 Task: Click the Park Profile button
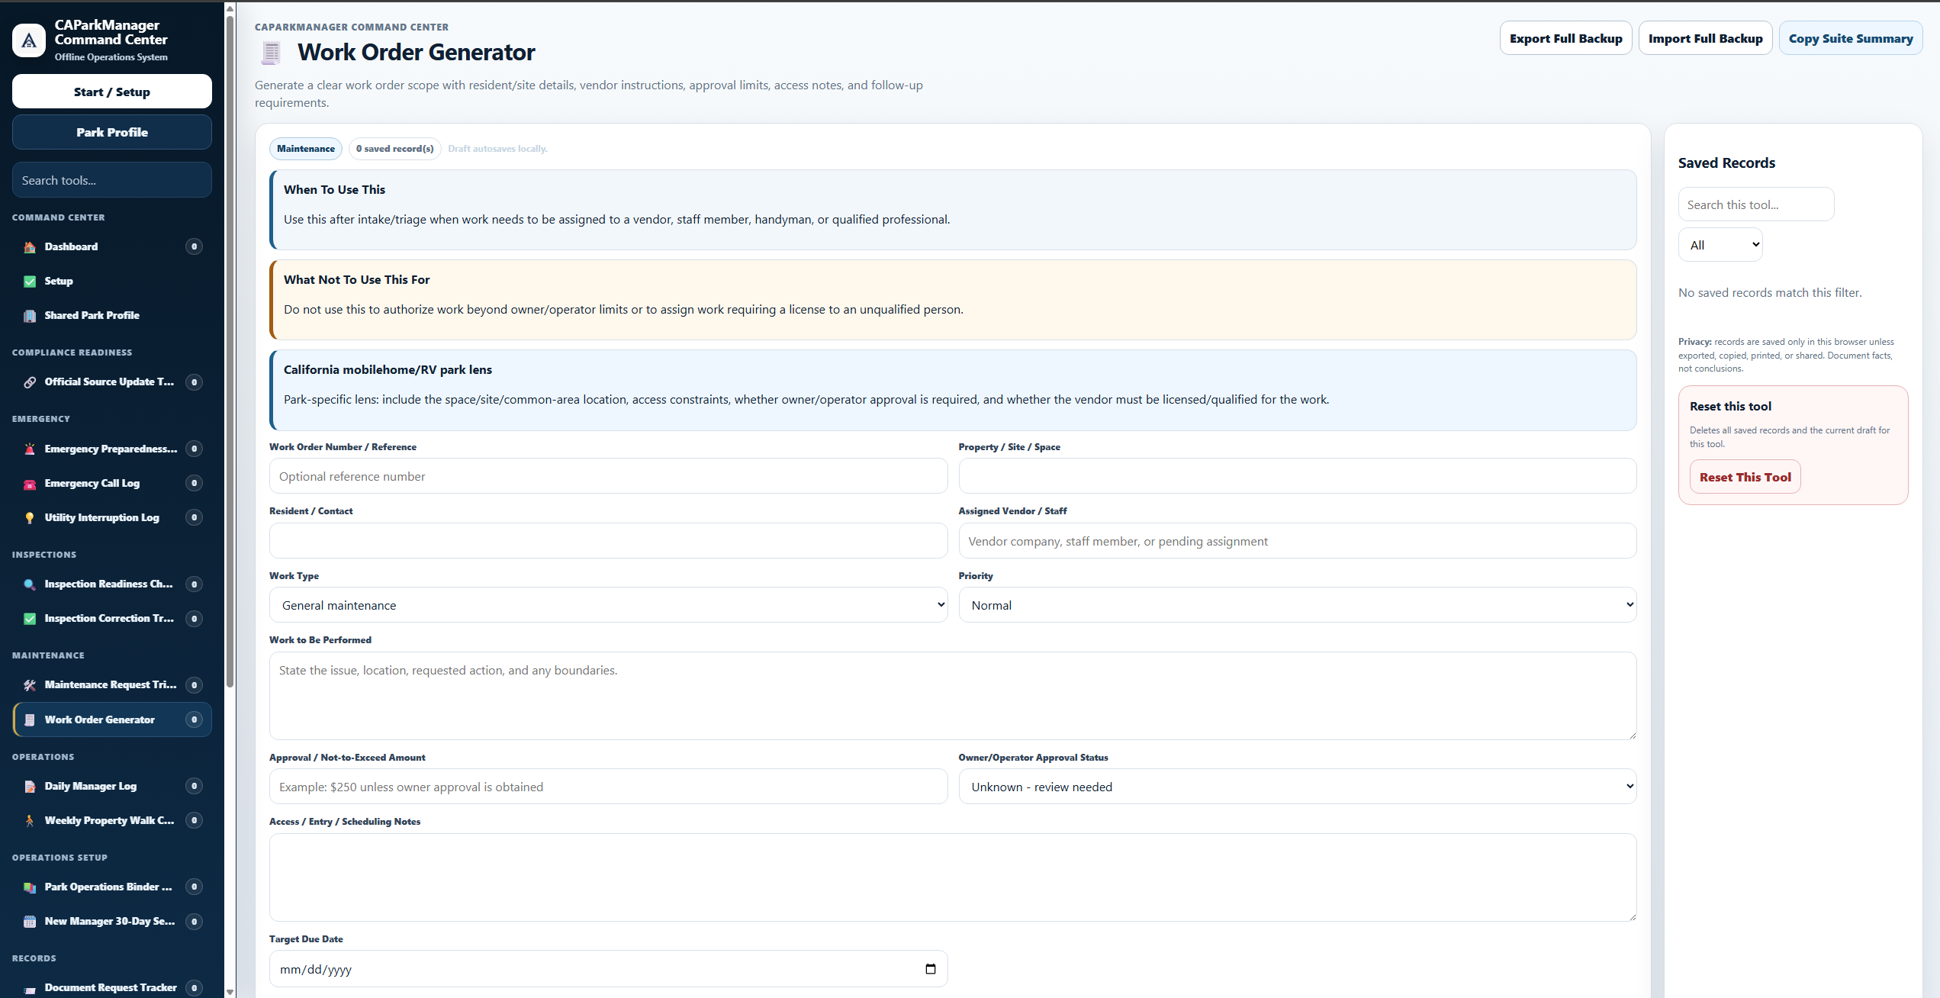(112, 132)
